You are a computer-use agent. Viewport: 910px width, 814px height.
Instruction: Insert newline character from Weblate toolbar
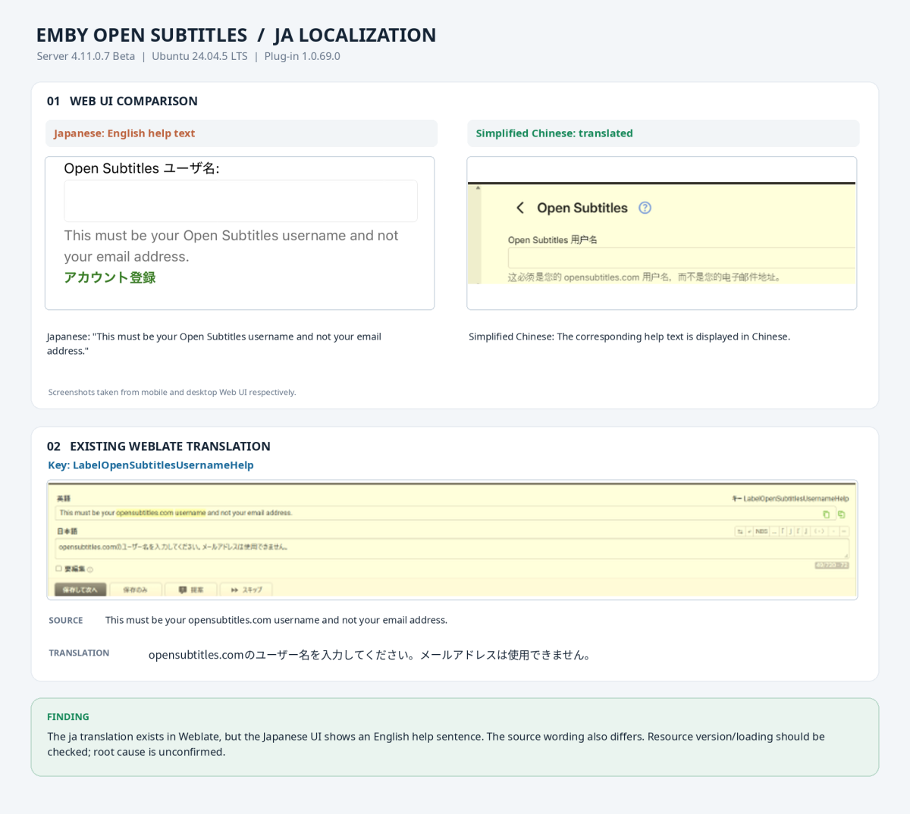click(749, 531)
